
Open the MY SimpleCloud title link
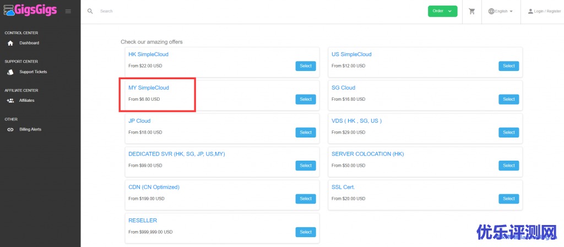tap(149, 87)
